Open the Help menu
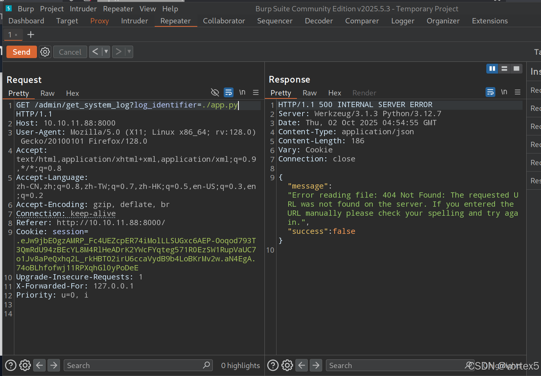Image resolution: width=541 pixels, height=376 pixels. point(170,9)
